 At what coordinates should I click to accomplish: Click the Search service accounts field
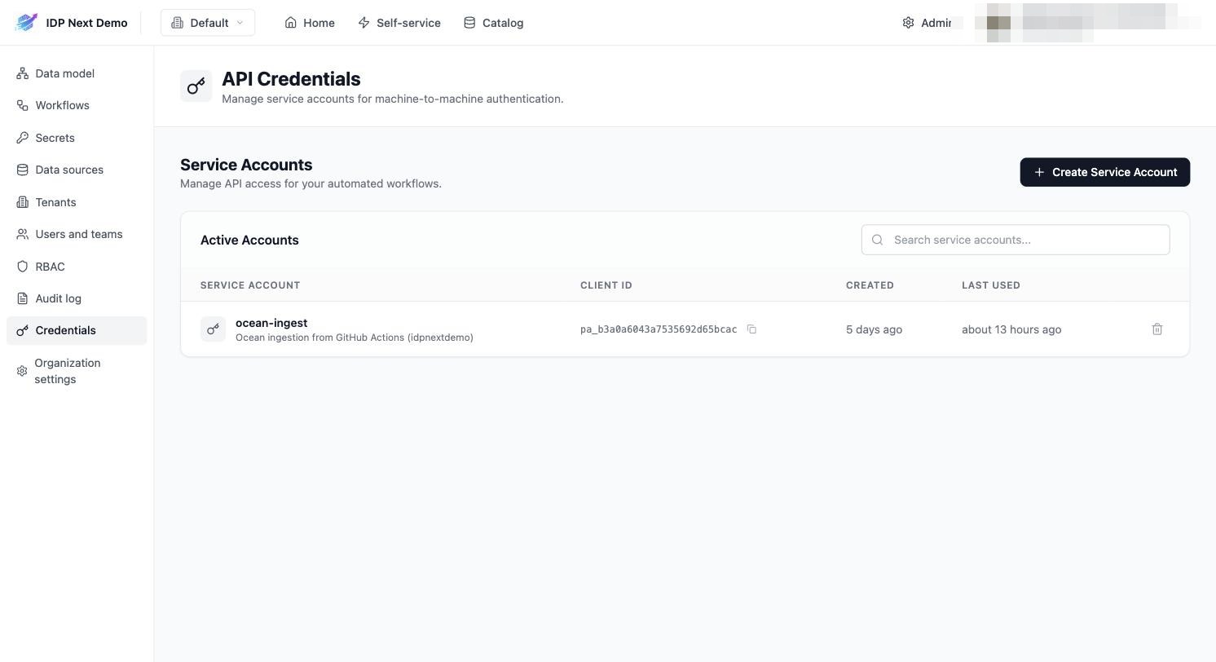point(1016,240)
